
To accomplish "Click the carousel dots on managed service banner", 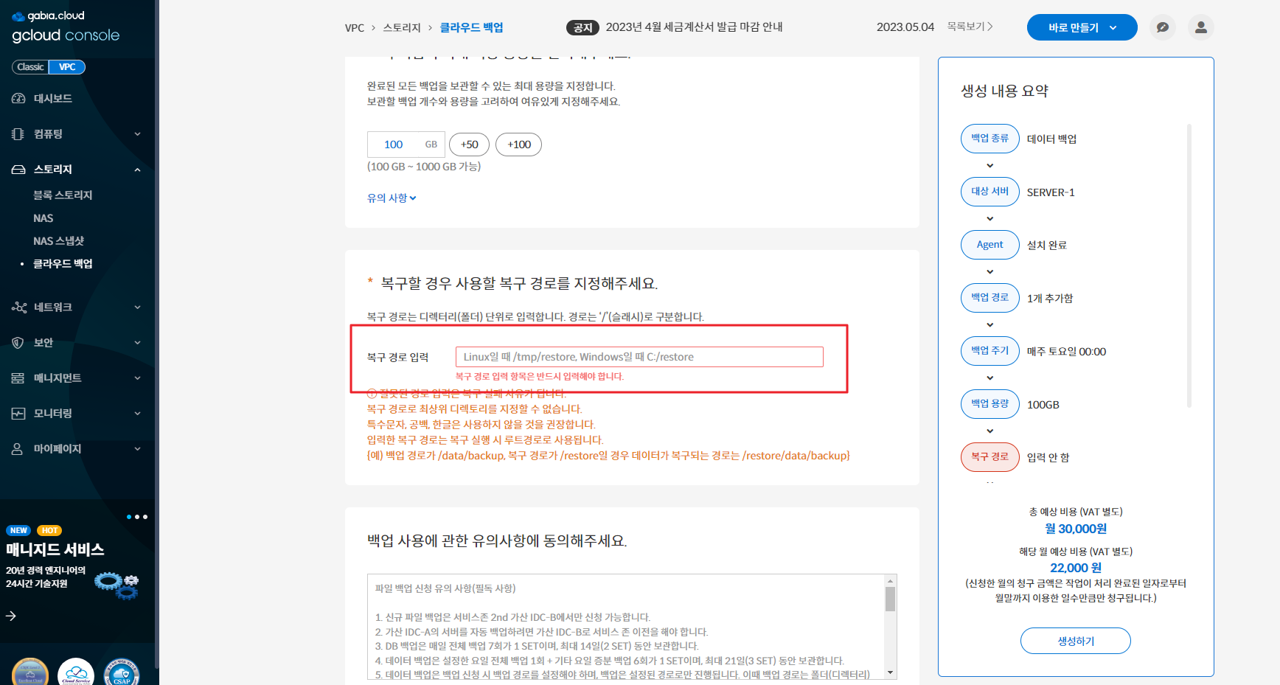I will pos(137,517).
